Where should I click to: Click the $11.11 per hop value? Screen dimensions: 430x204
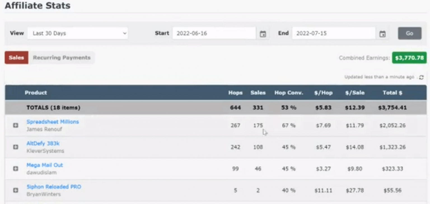[323, 190]
